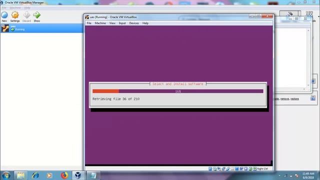320x180 pixels.
Task: Open the Devices menu in the uas VM window
Action: pos(134,23)
